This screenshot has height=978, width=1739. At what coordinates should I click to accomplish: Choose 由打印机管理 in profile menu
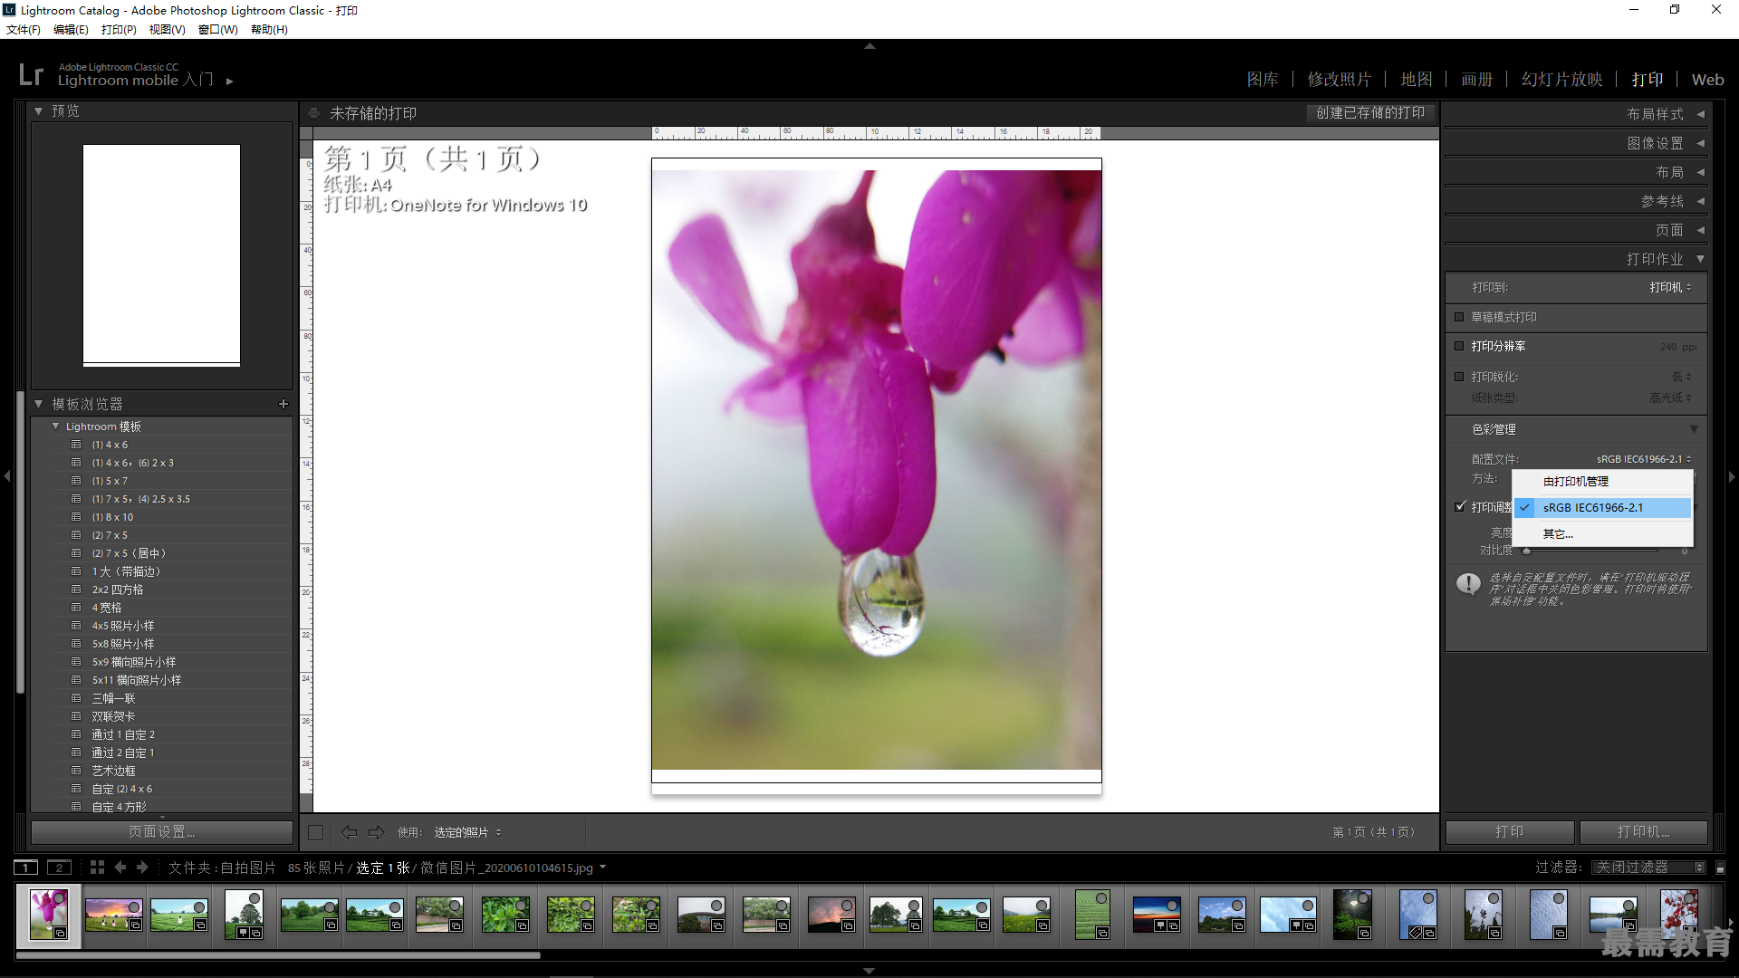coord(1602,482)
